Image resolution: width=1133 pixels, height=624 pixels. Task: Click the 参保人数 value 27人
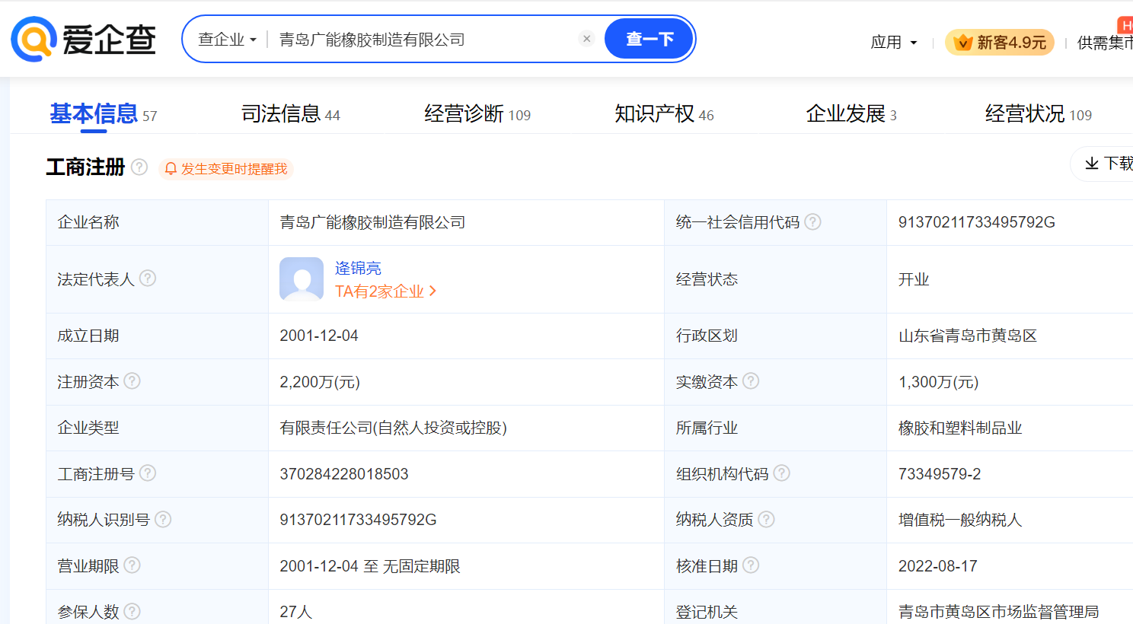coord(296,612)
